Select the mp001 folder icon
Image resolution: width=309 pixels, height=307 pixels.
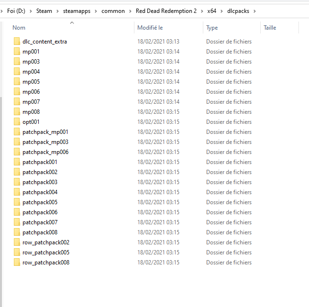coord(17,52)
